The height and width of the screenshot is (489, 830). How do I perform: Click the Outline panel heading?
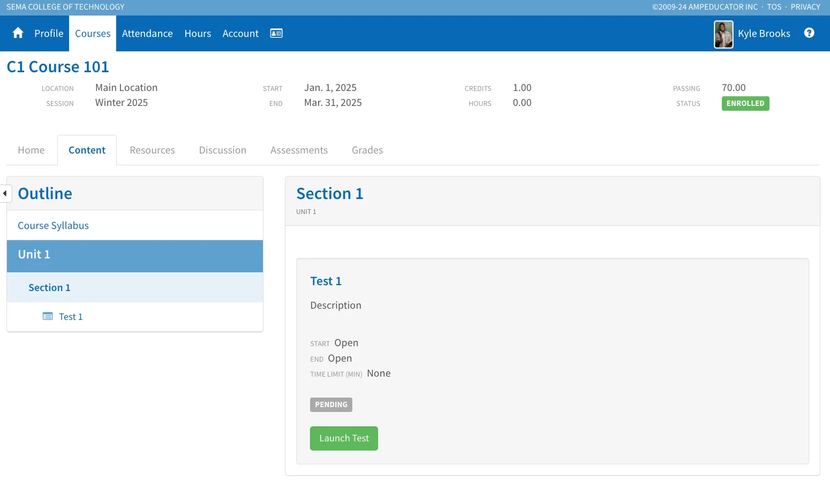[45, 193]
